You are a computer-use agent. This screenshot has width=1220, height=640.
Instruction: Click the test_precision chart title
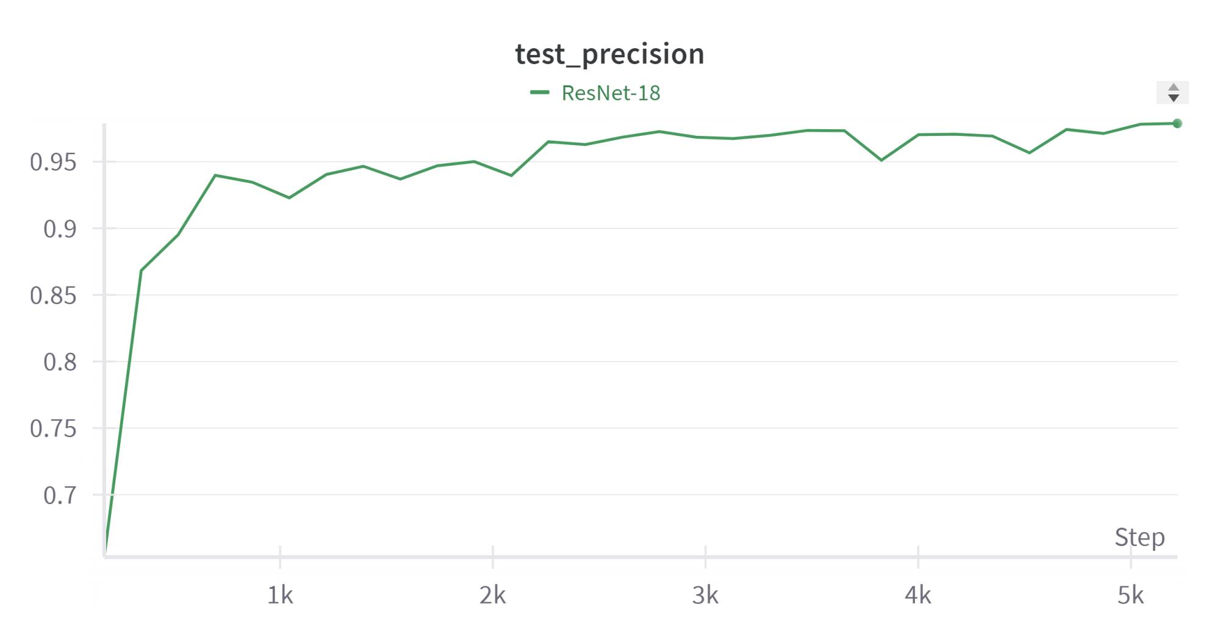609,54
